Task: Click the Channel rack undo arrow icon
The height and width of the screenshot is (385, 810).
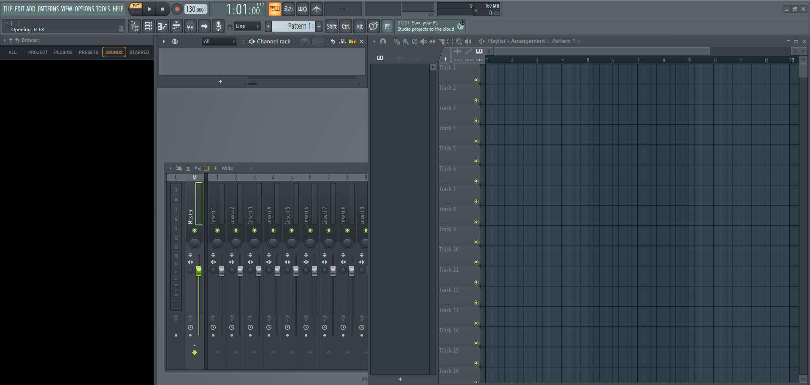Action: pyautogui.click(x=333, y=41)
